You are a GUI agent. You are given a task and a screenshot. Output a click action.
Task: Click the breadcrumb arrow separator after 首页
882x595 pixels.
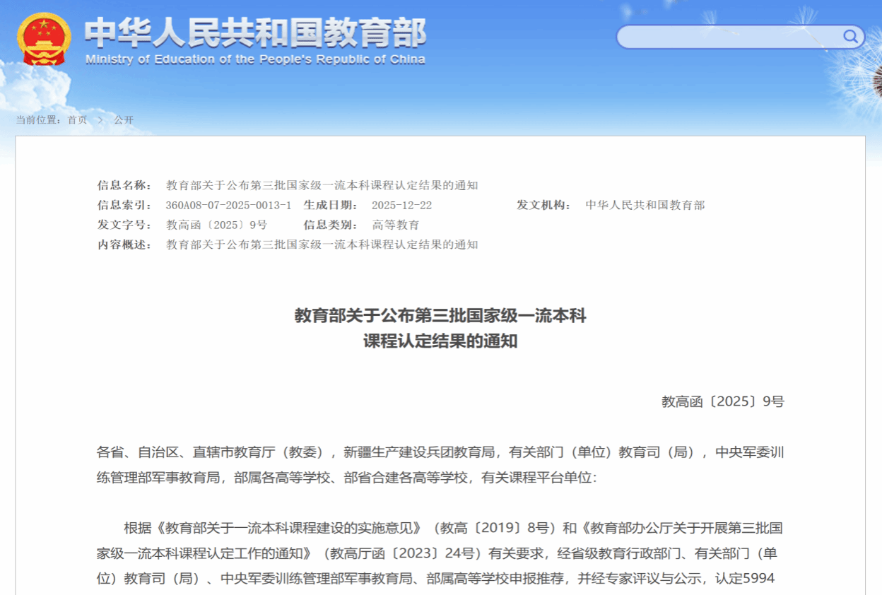click(100, 120)
